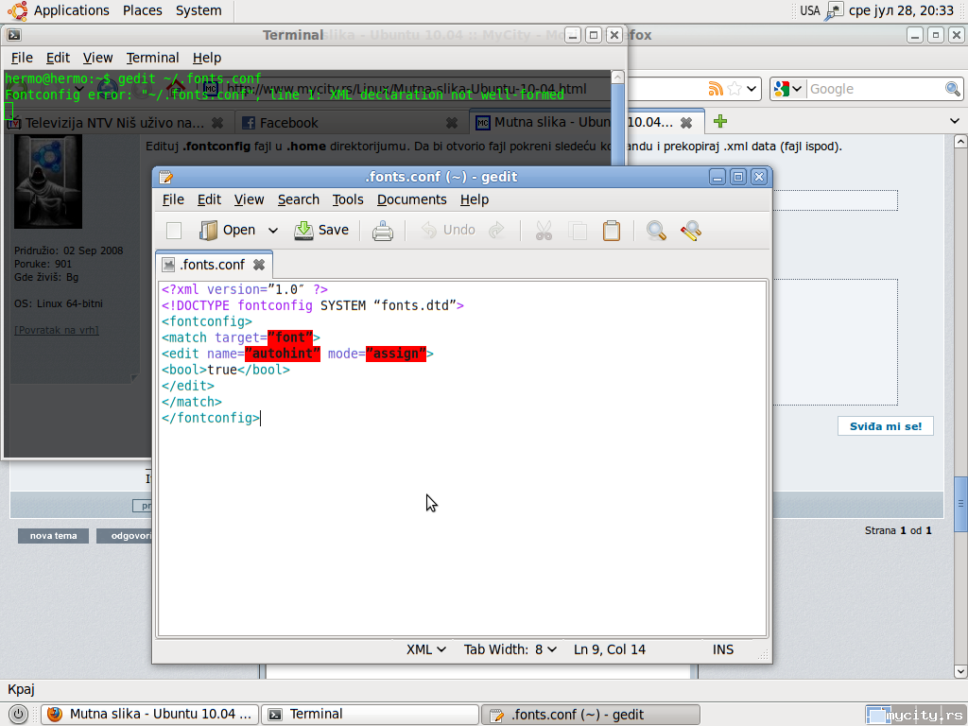
Task: Switch to Mutna slika Firefox taskbar item
Action: point(149,715)
